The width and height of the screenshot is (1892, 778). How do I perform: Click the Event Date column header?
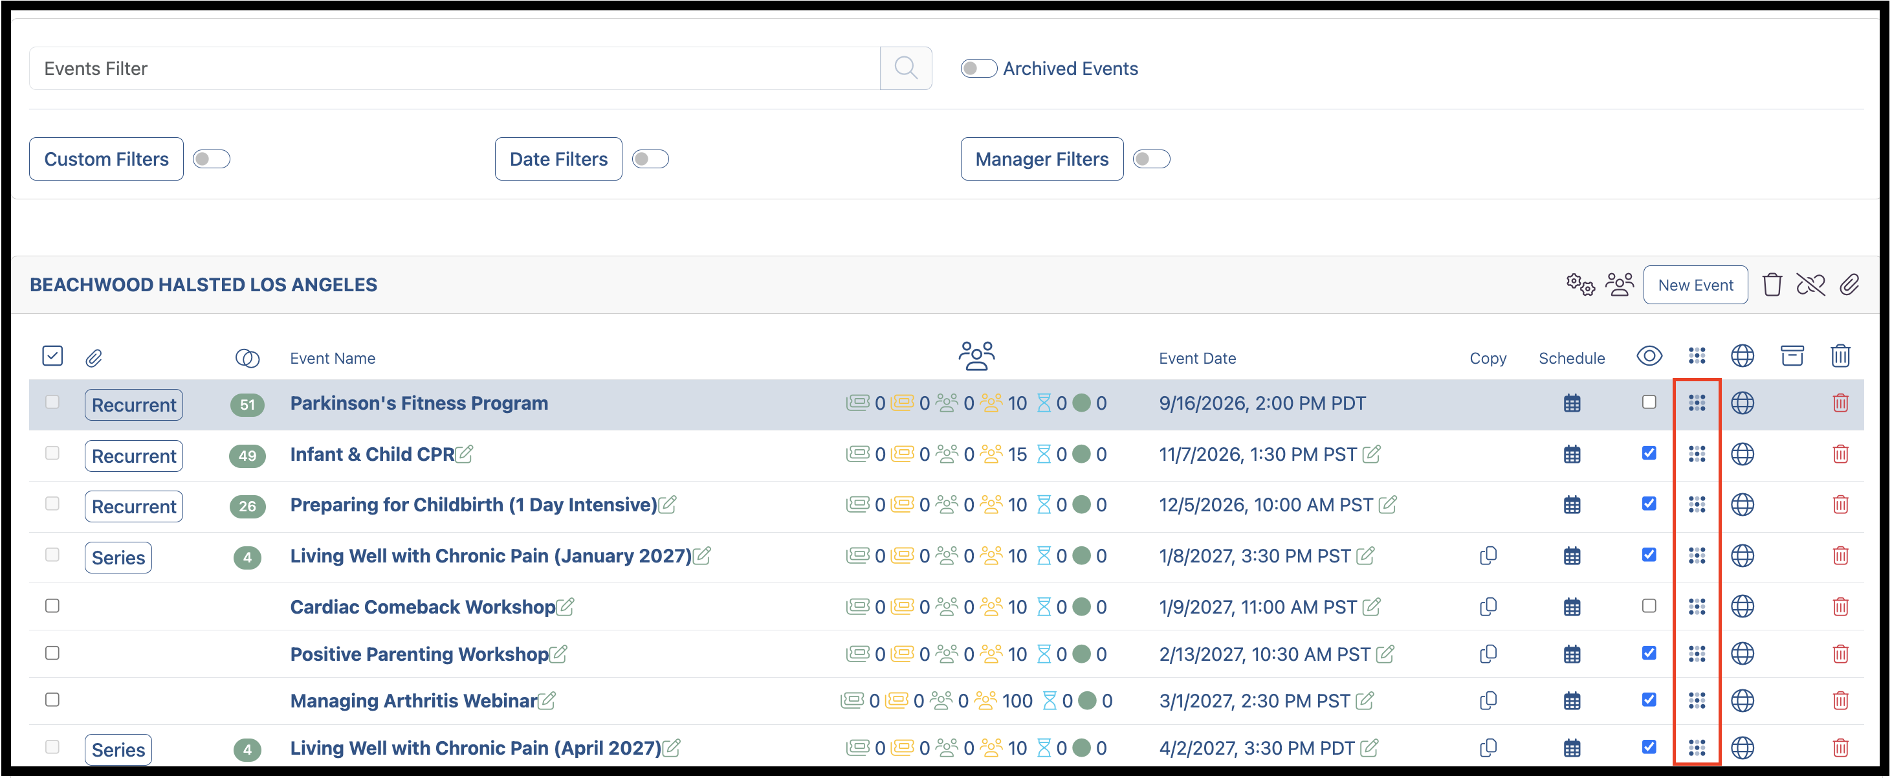pos(1197,359)
